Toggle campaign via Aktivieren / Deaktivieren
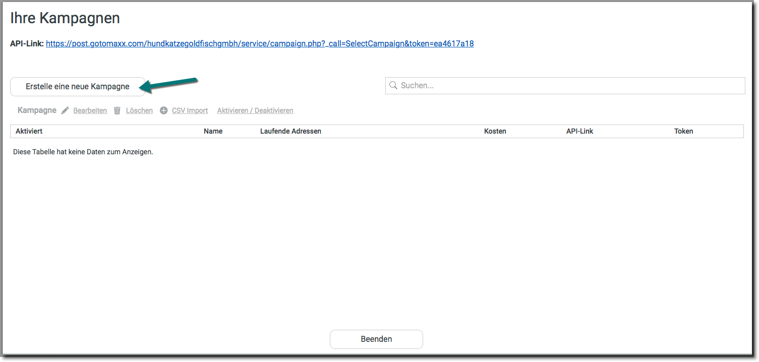Viewport: 759px width, 362px height. pos(255,110)
